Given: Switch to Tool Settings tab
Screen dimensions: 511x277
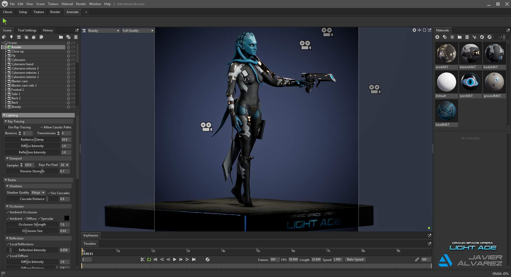Looking at the screenshot, I should 27,30.
